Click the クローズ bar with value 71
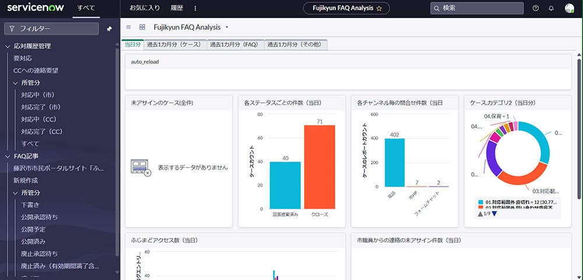 (319, 167)
